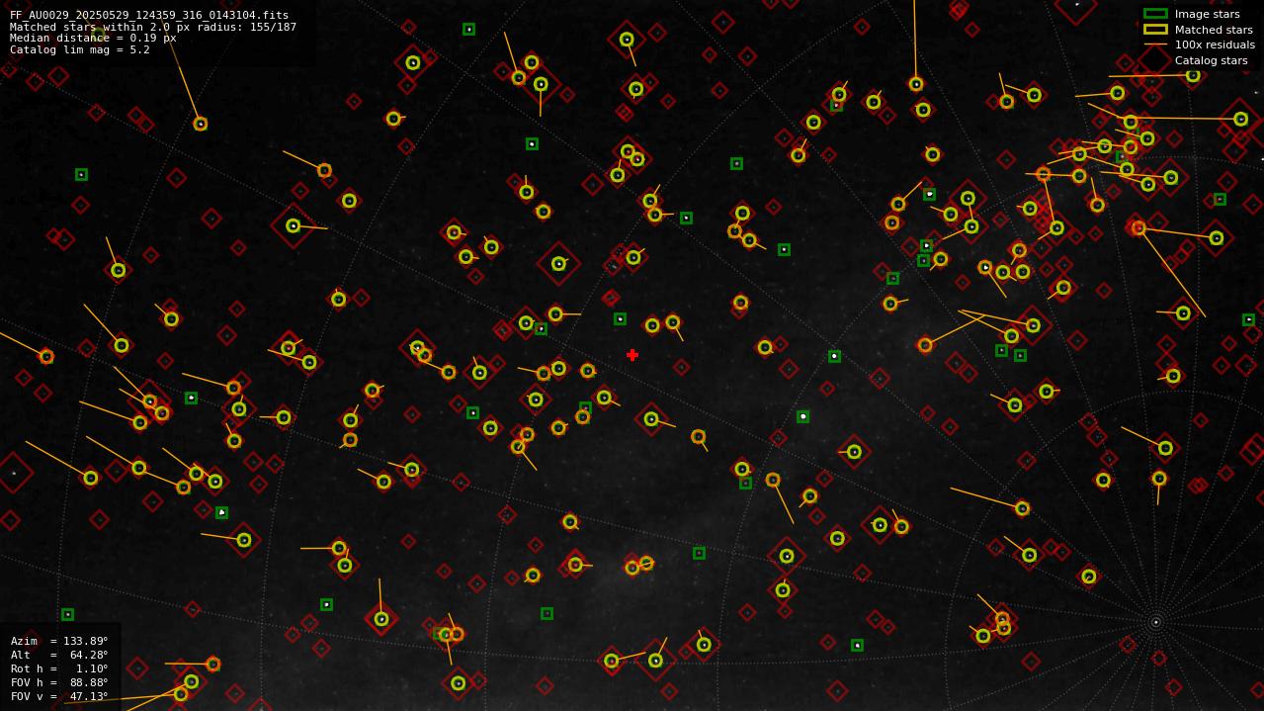Click the 'Rot h = 1.10°' readout
Viewport: 1264px width, 711px height.
(59, 668)
